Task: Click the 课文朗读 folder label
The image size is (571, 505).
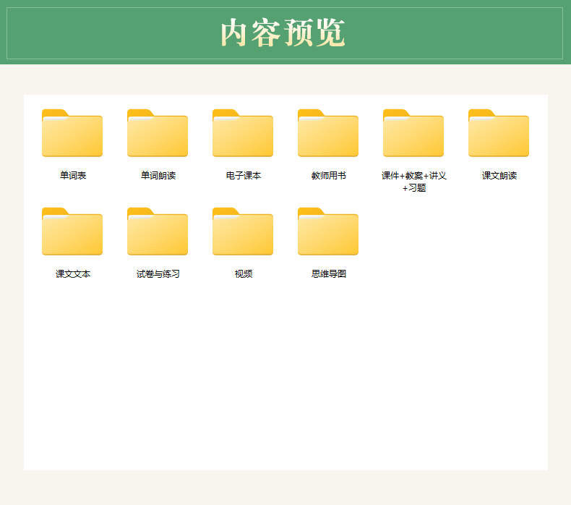Action: pyautogui.click(x=499, y=175)
